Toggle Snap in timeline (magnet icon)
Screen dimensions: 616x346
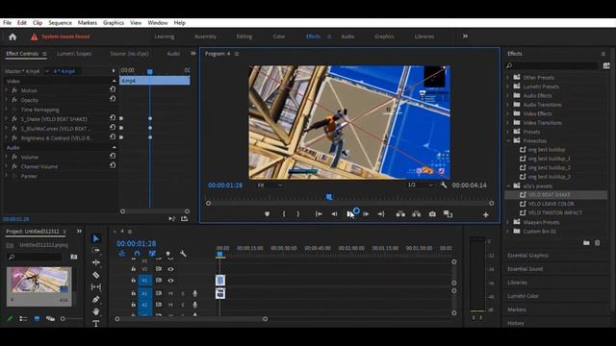point(137,254)
